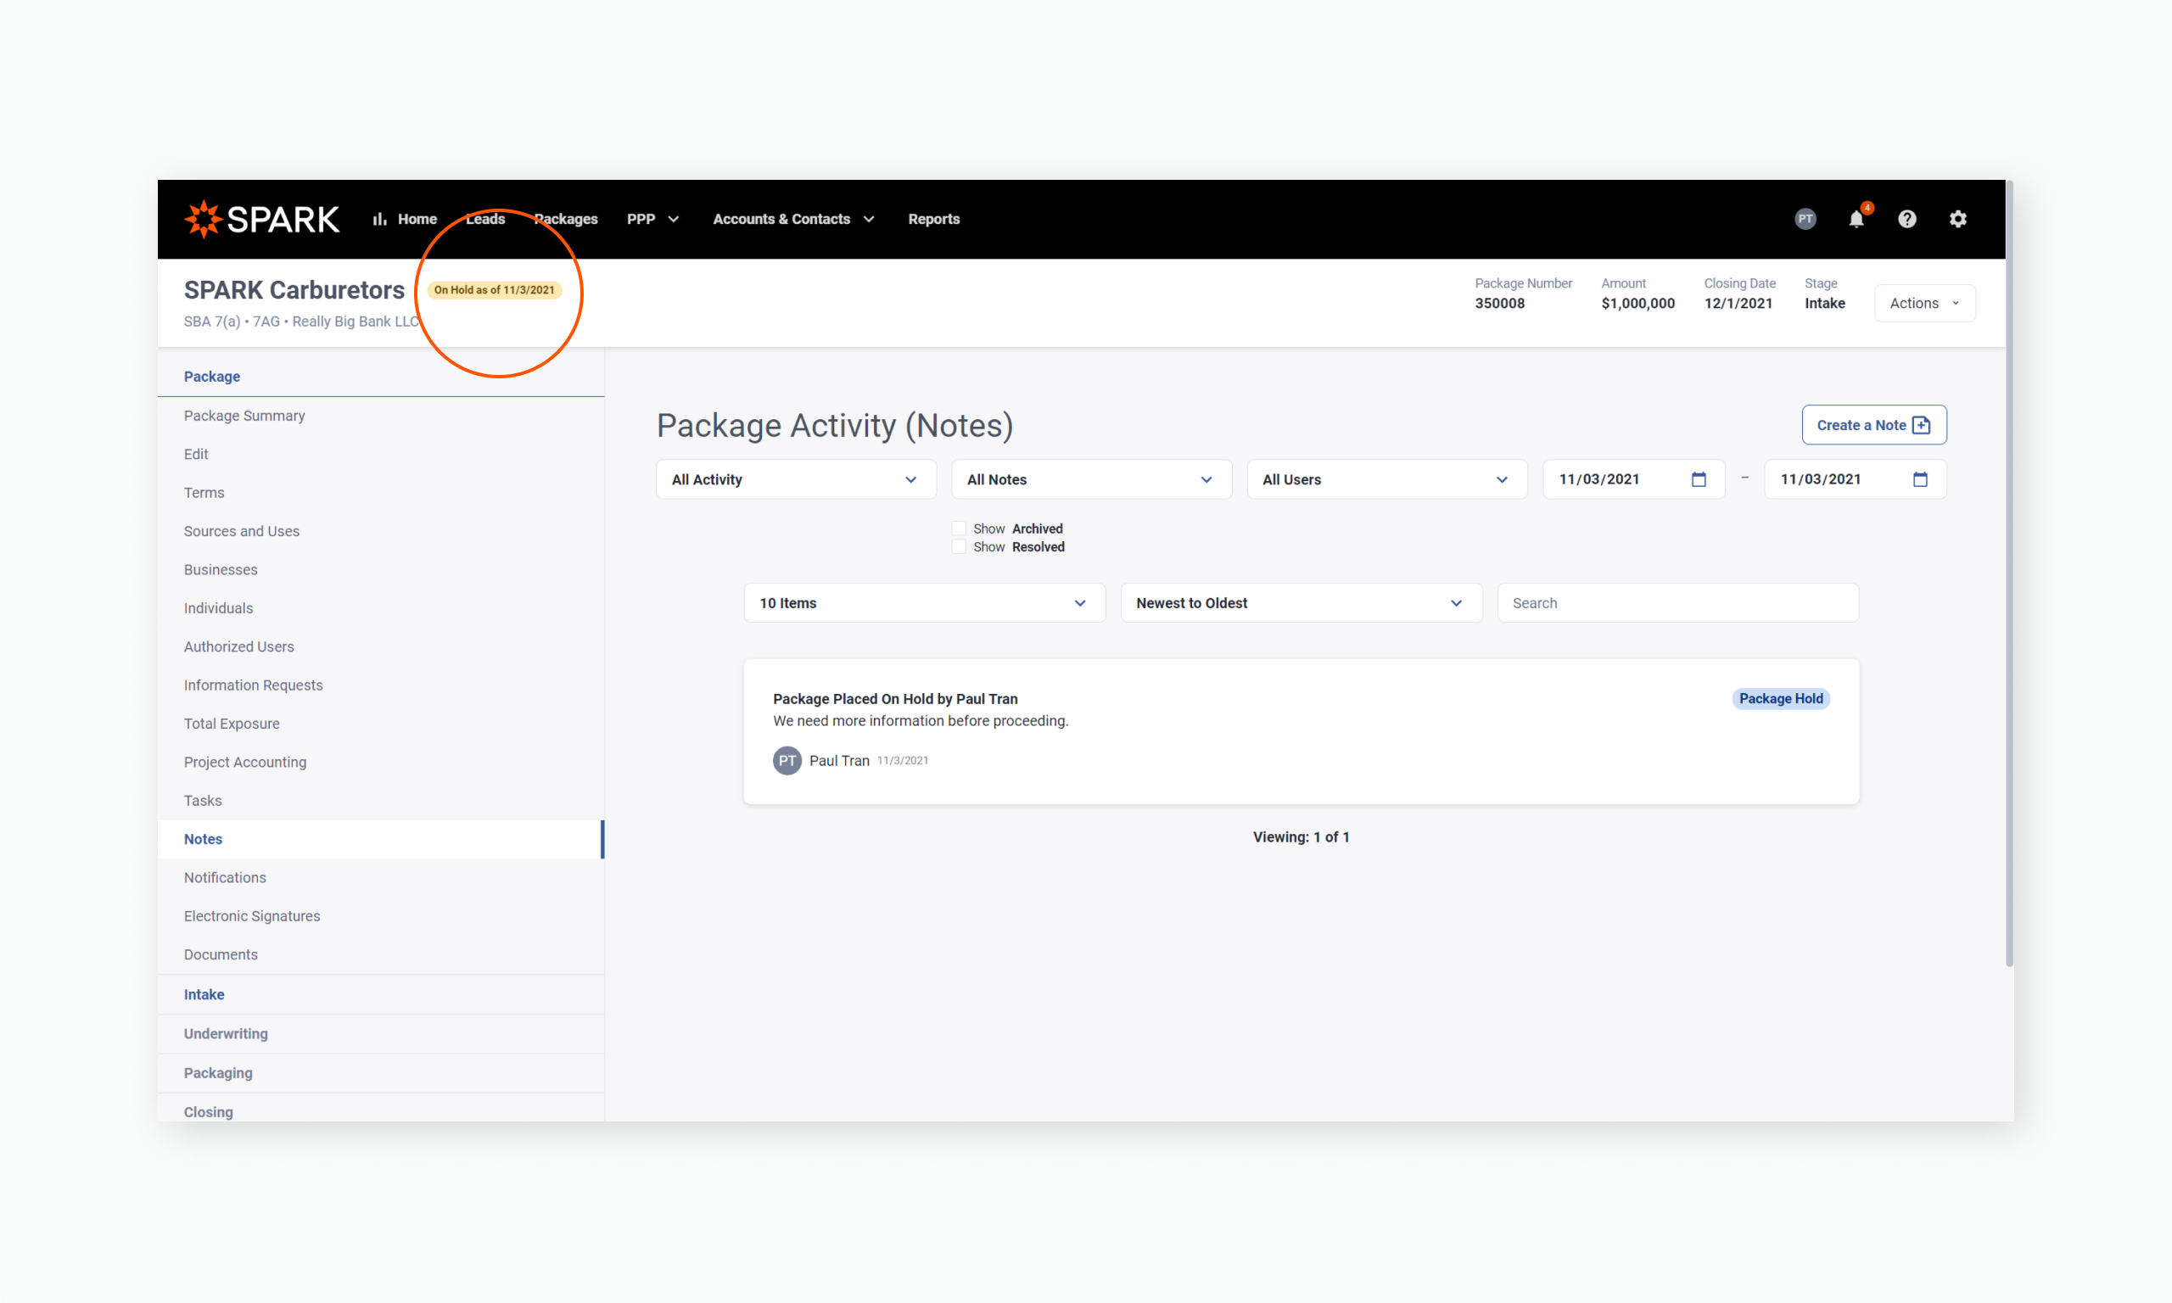The width and height of the screenshot is (2172, 1303).
Task: Click note title Package Placed On Hold
Action: click(894, 699)
